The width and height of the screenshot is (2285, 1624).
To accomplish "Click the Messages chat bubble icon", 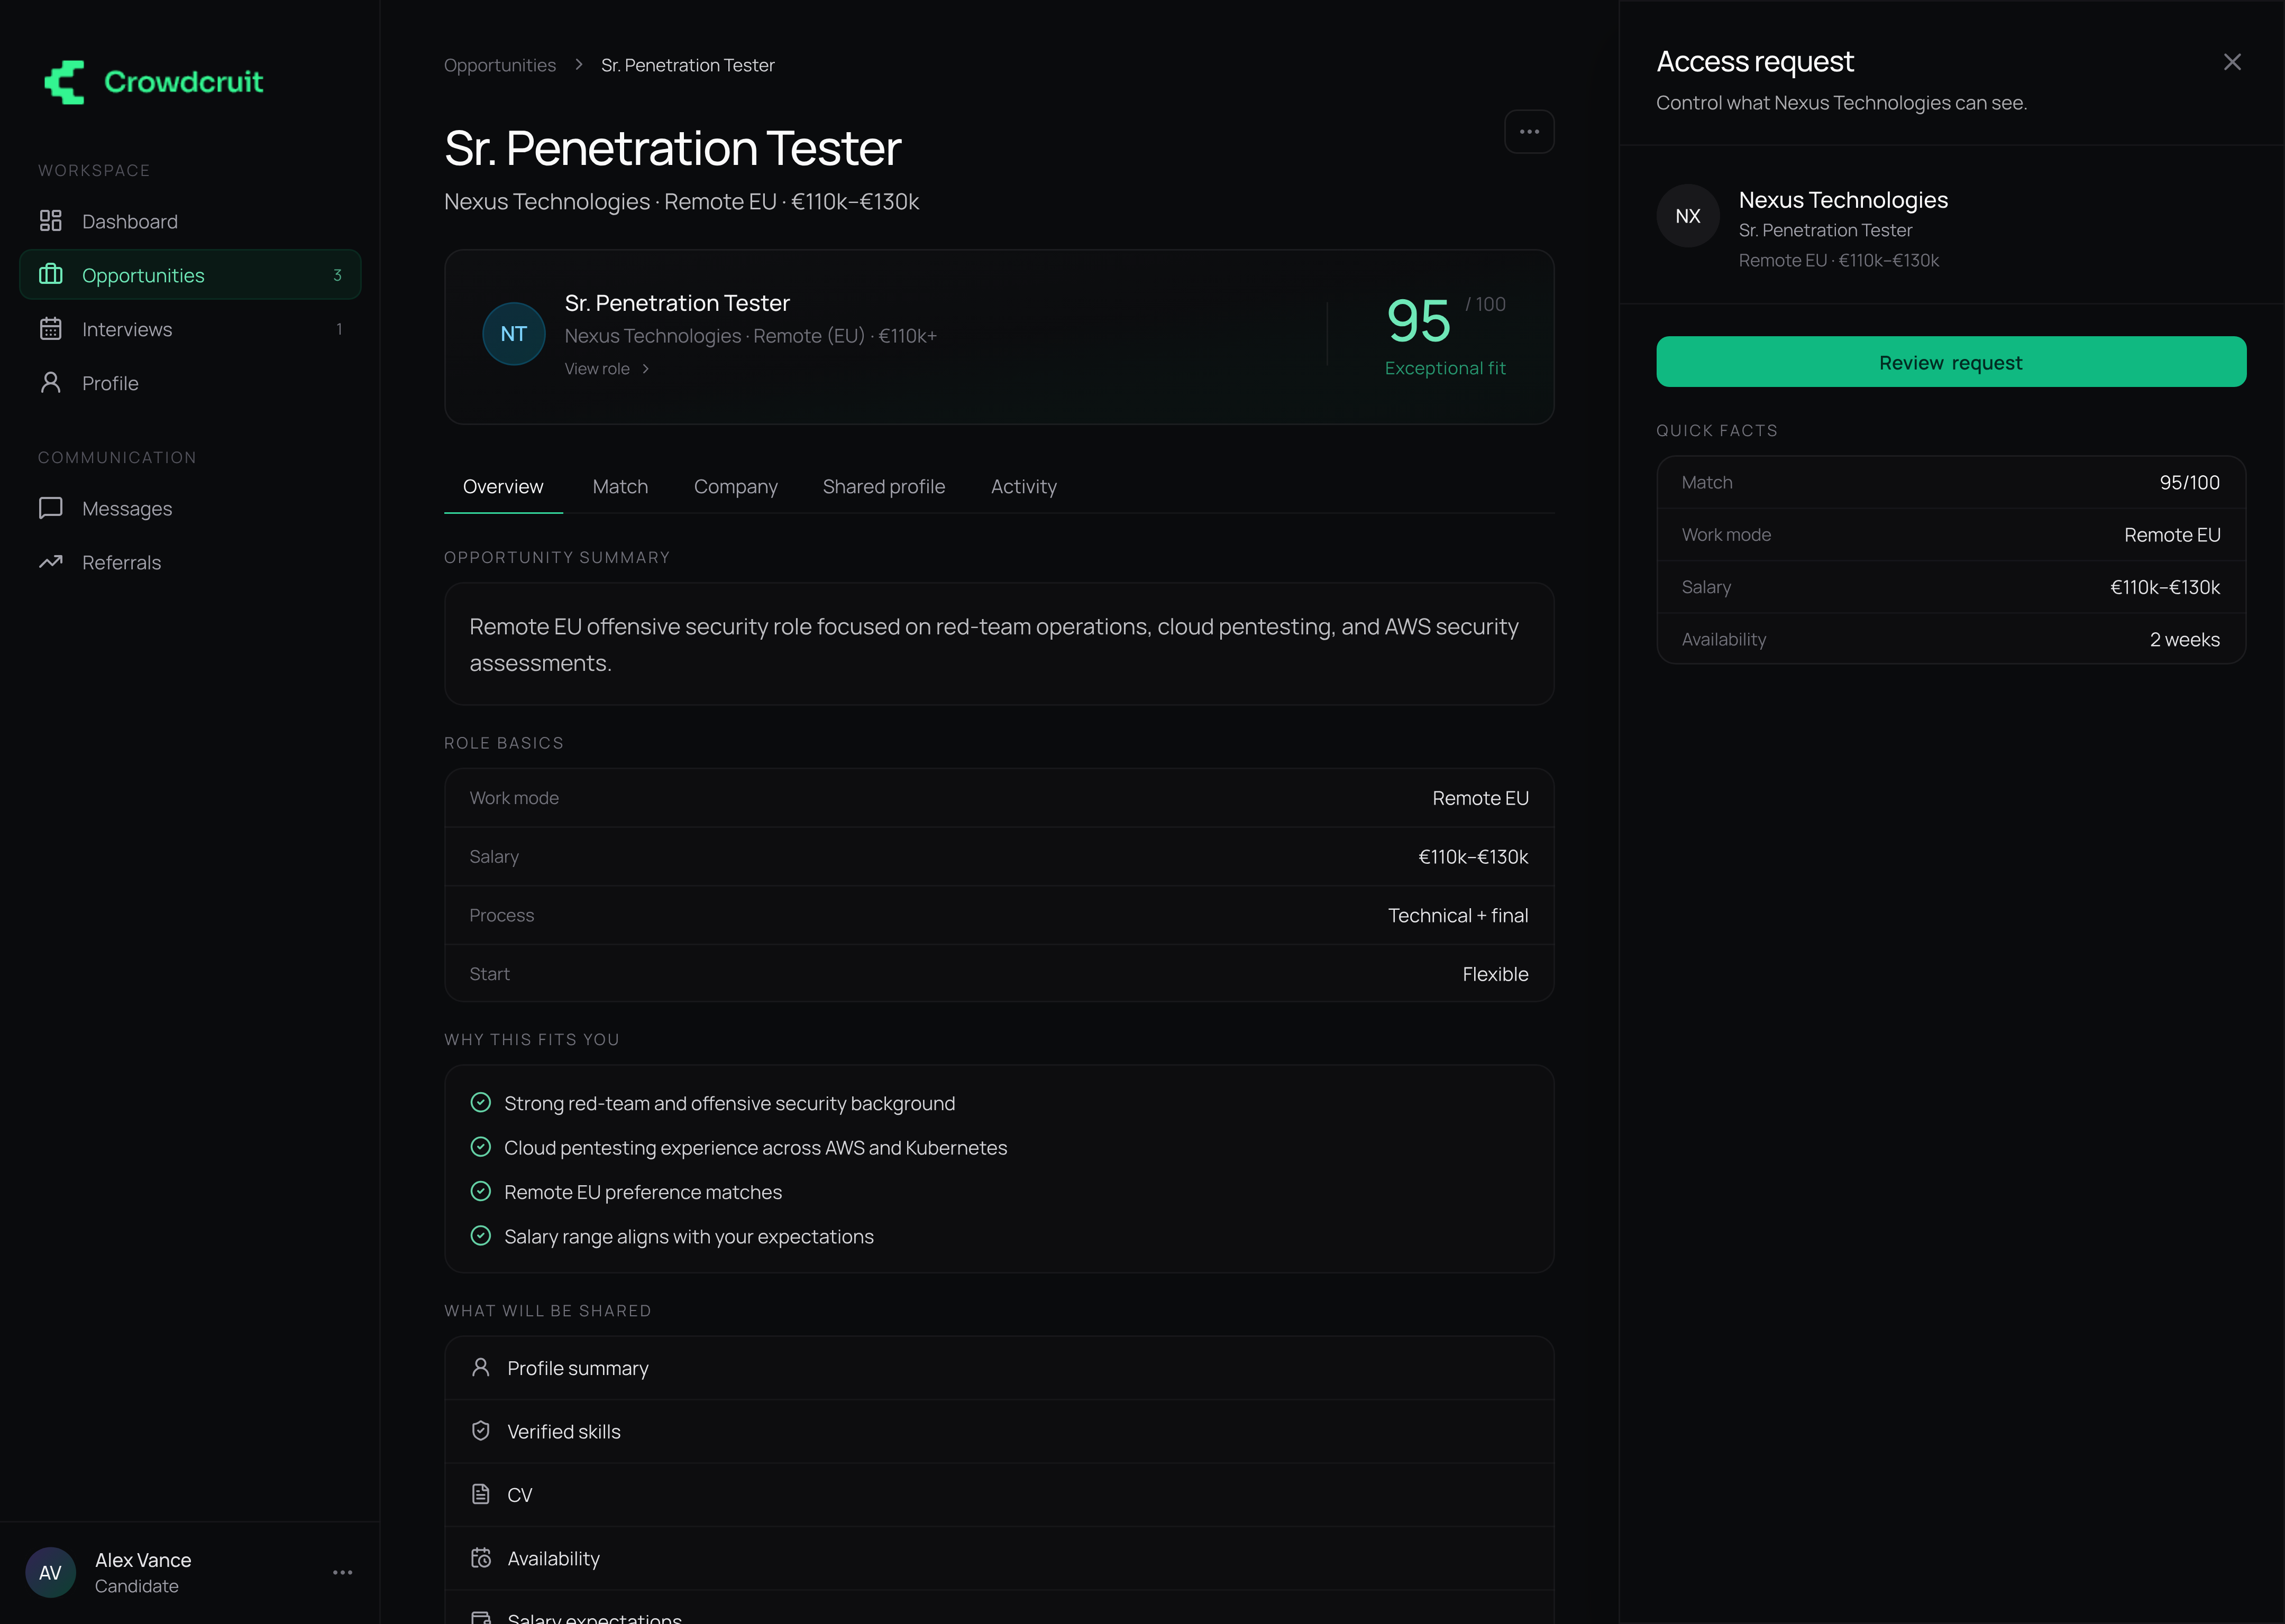I will point(51,508).
